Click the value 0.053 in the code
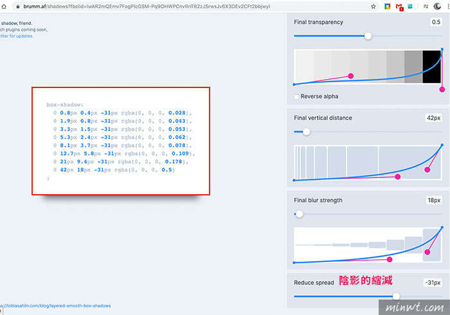 (x=177, y=129)
